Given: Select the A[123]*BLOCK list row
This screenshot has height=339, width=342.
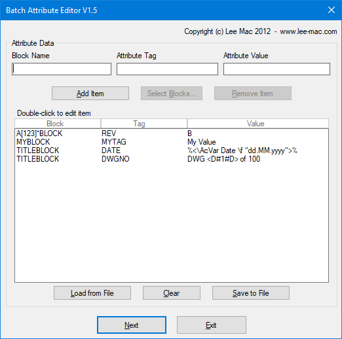Looking at the screenshot, I should [x=172, y=134].
